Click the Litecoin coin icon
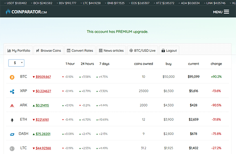Image resolution: width=236 pixels, height=154 pixels. pos(12,149)
